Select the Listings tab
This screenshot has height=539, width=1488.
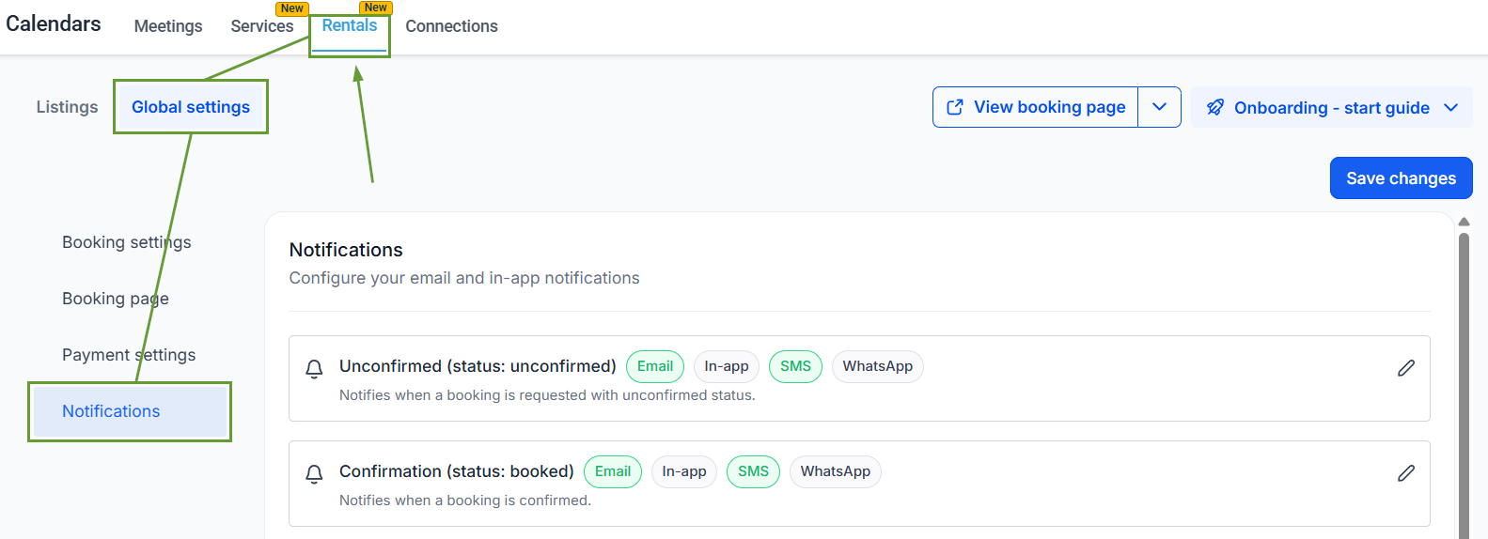(67, 107)
